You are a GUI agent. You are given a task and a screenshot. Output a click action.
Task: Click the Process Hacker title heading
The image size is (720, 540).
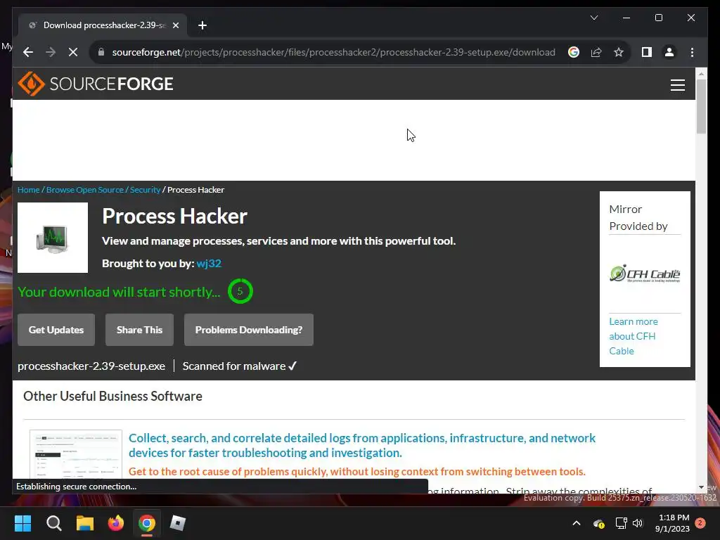pyautogui.click(x=174, y=217)
